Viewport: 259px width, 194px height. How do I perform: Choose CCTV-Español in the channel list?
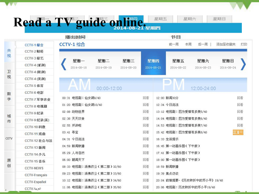tap(35, 182)
